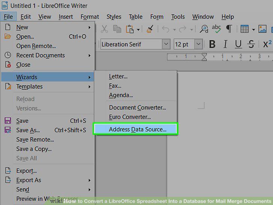Image resolution: width=273 pixels, height=205 pixels.
Task: Click the horizontal ruler indent marker
Action: 204,57
